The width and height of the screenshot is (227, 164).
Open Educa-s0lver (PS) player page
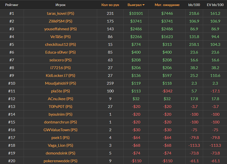60,52
